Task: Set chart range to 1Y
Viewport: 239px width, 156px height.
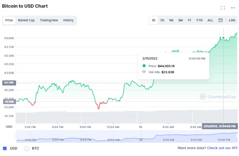Action: pyautogui.click(x=189, y=20)
